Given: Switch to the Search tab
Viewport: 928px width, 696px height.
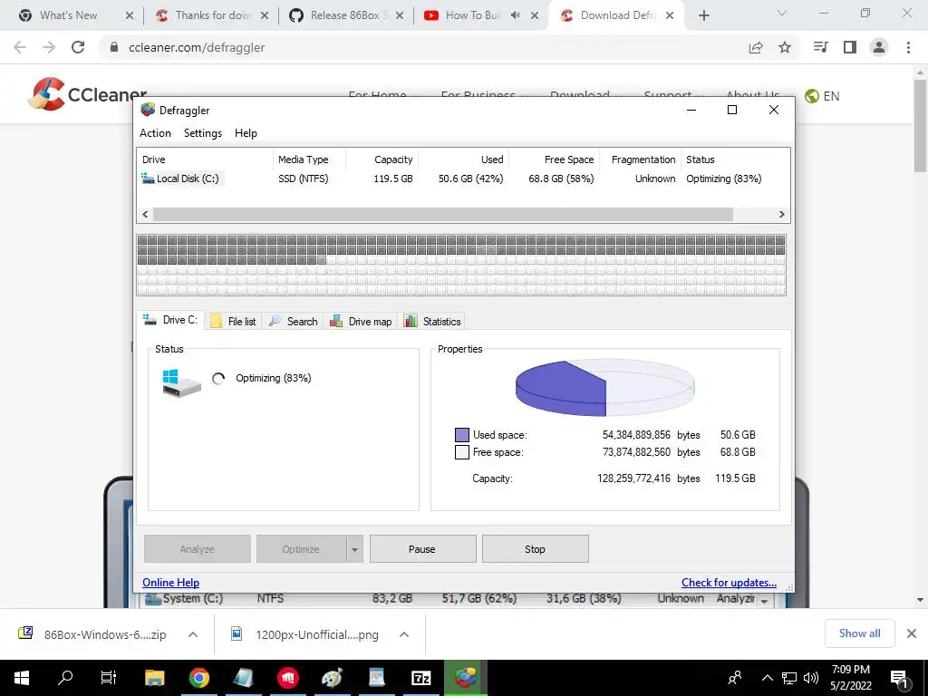Looking at the screenshot, I should [294, 322].
